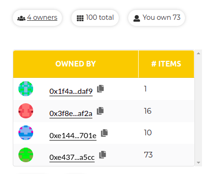Click the scrollbar up arrow

[198, 53]
